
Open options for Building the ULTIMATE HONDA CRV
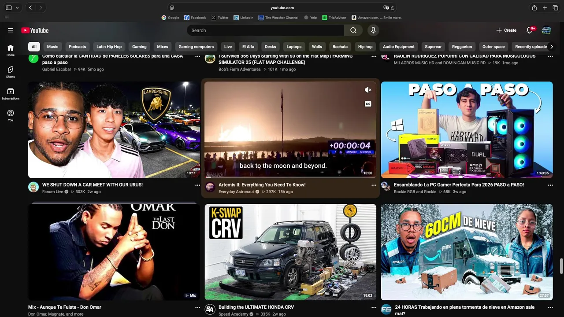(374, 308)
